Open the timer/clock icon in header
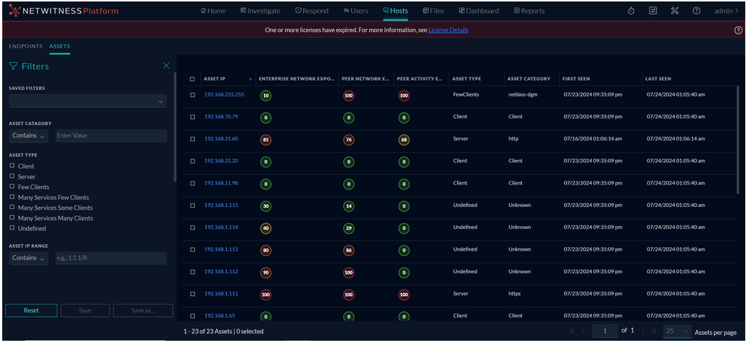 pos(631,10)
